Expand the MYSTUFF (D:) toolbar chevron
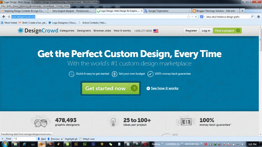The width and height of the screenshot is (262, 147). (201, 143)
